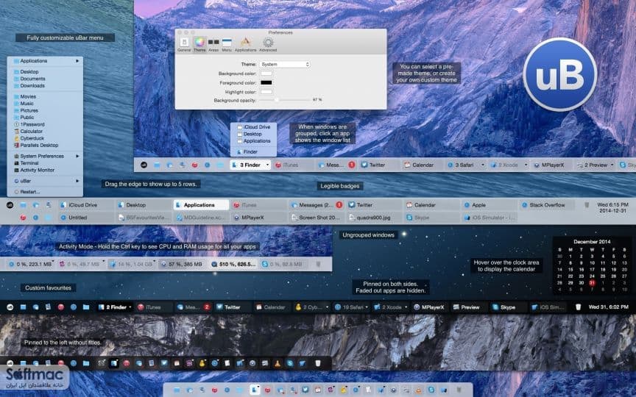This screenshot has width=636, height=397.
Task: Click the '57 %, 385 MB' activity entry
Action: pyautogui.click(x=183, y=264)
